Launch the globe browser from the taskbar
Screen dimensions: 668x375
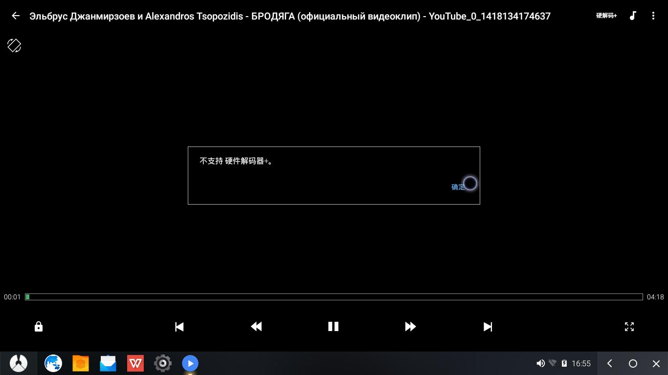[53, 363]
